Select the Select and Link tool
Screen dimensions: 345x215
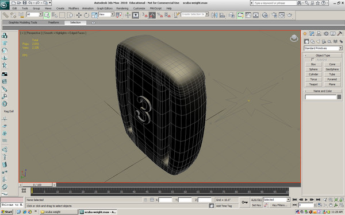coord(6,15)
